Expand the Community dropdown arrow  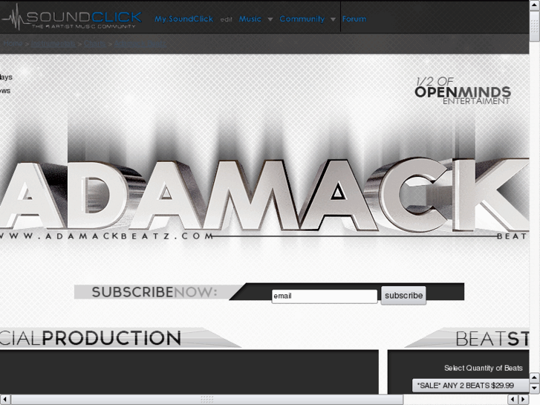click(x=333, y=19)
